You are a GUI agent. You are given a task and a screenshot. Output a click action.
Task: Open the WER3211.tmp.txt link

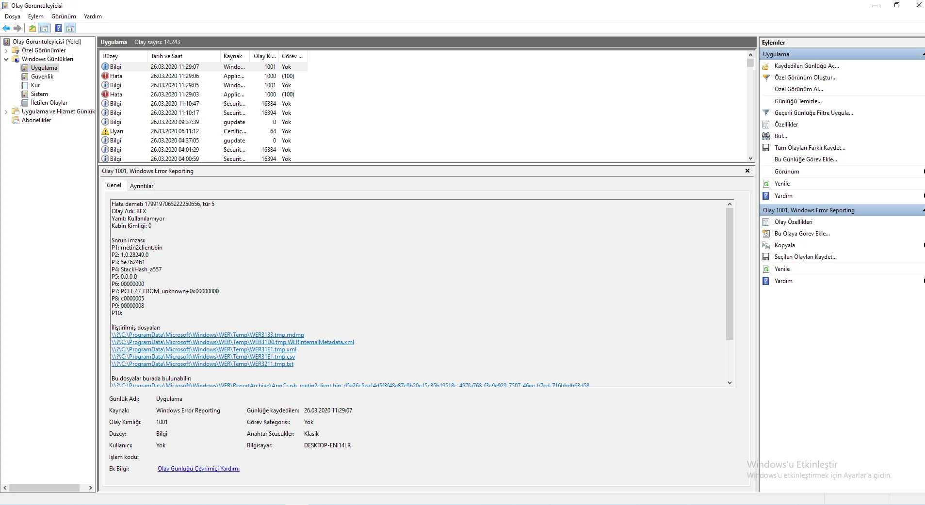[202, 364]
